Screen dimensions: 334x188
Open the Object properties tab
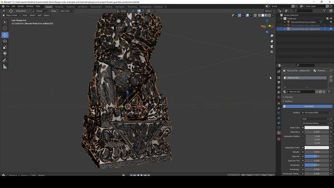coord(279,103)
